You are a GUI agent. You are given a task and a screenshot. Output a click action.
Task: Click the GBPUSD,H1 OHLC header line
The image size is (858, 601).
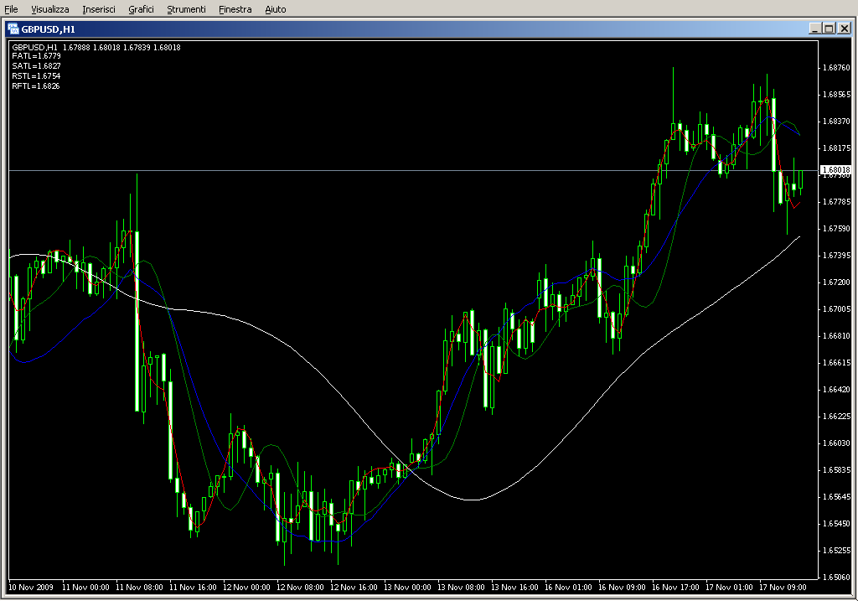96,47
